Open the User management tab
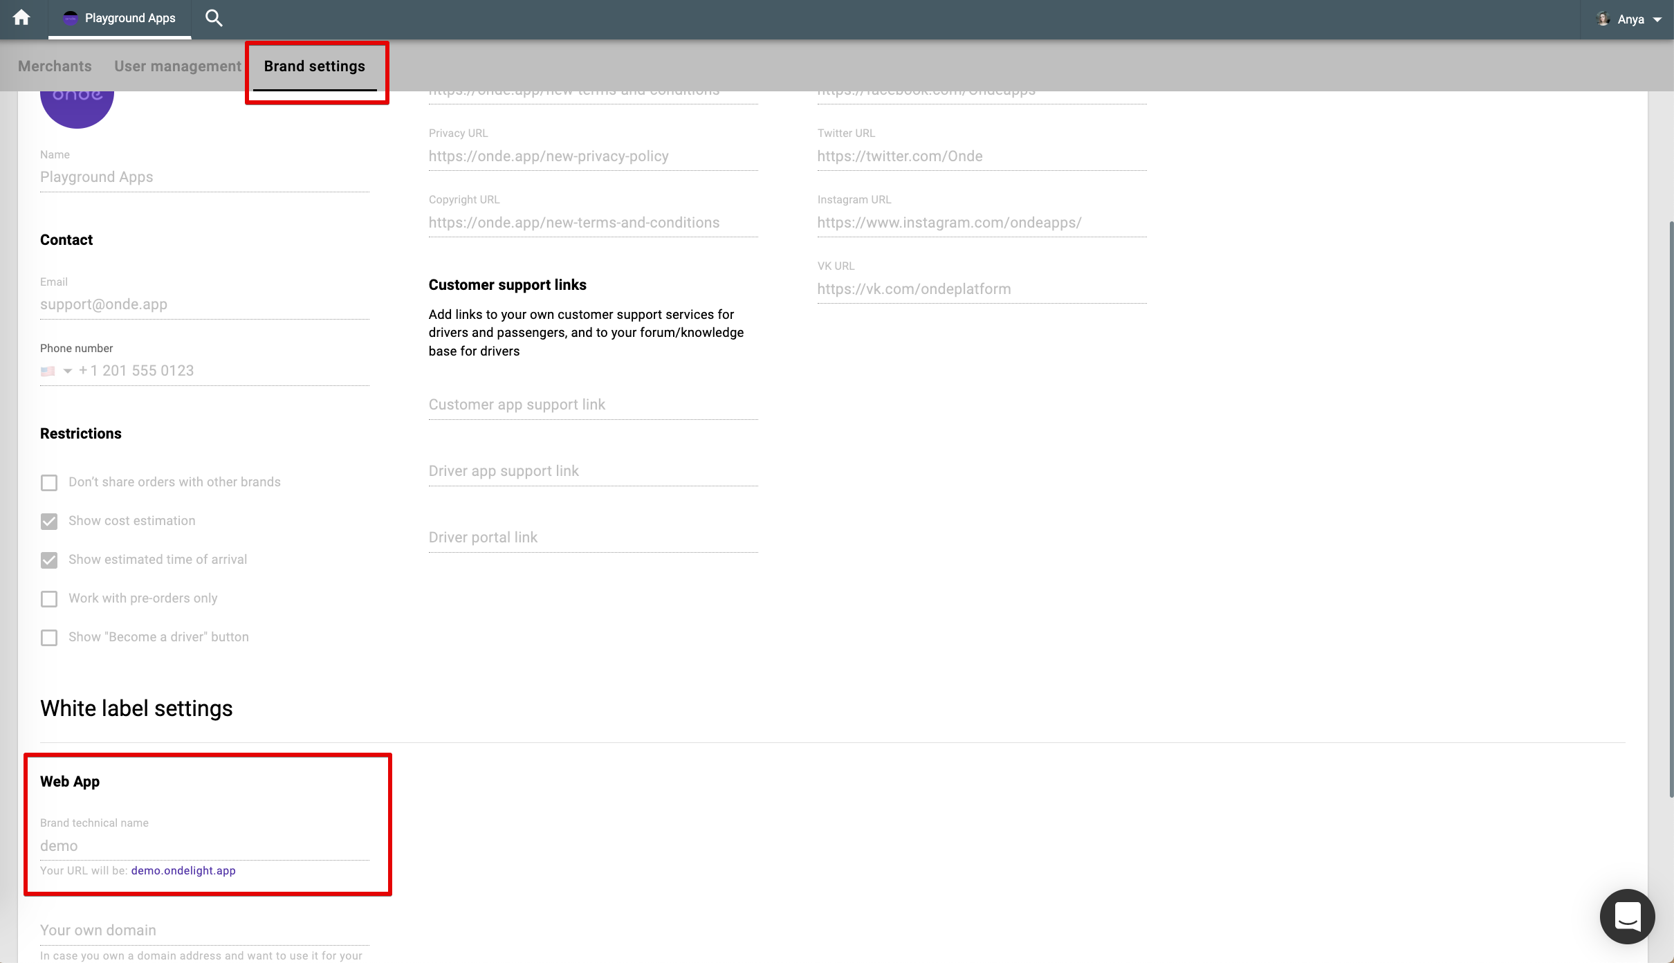The image size is (1674, 963). click(x=178, y=66)
